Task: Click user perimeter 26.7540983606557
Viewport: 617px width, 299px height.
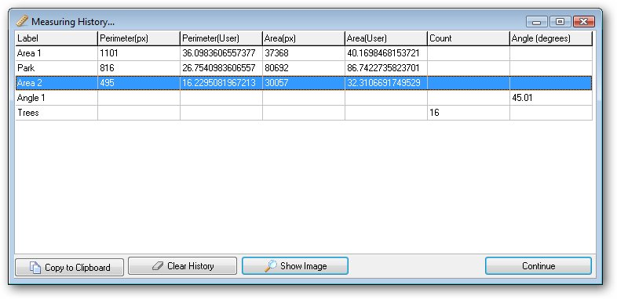Action: pos(219,68)
